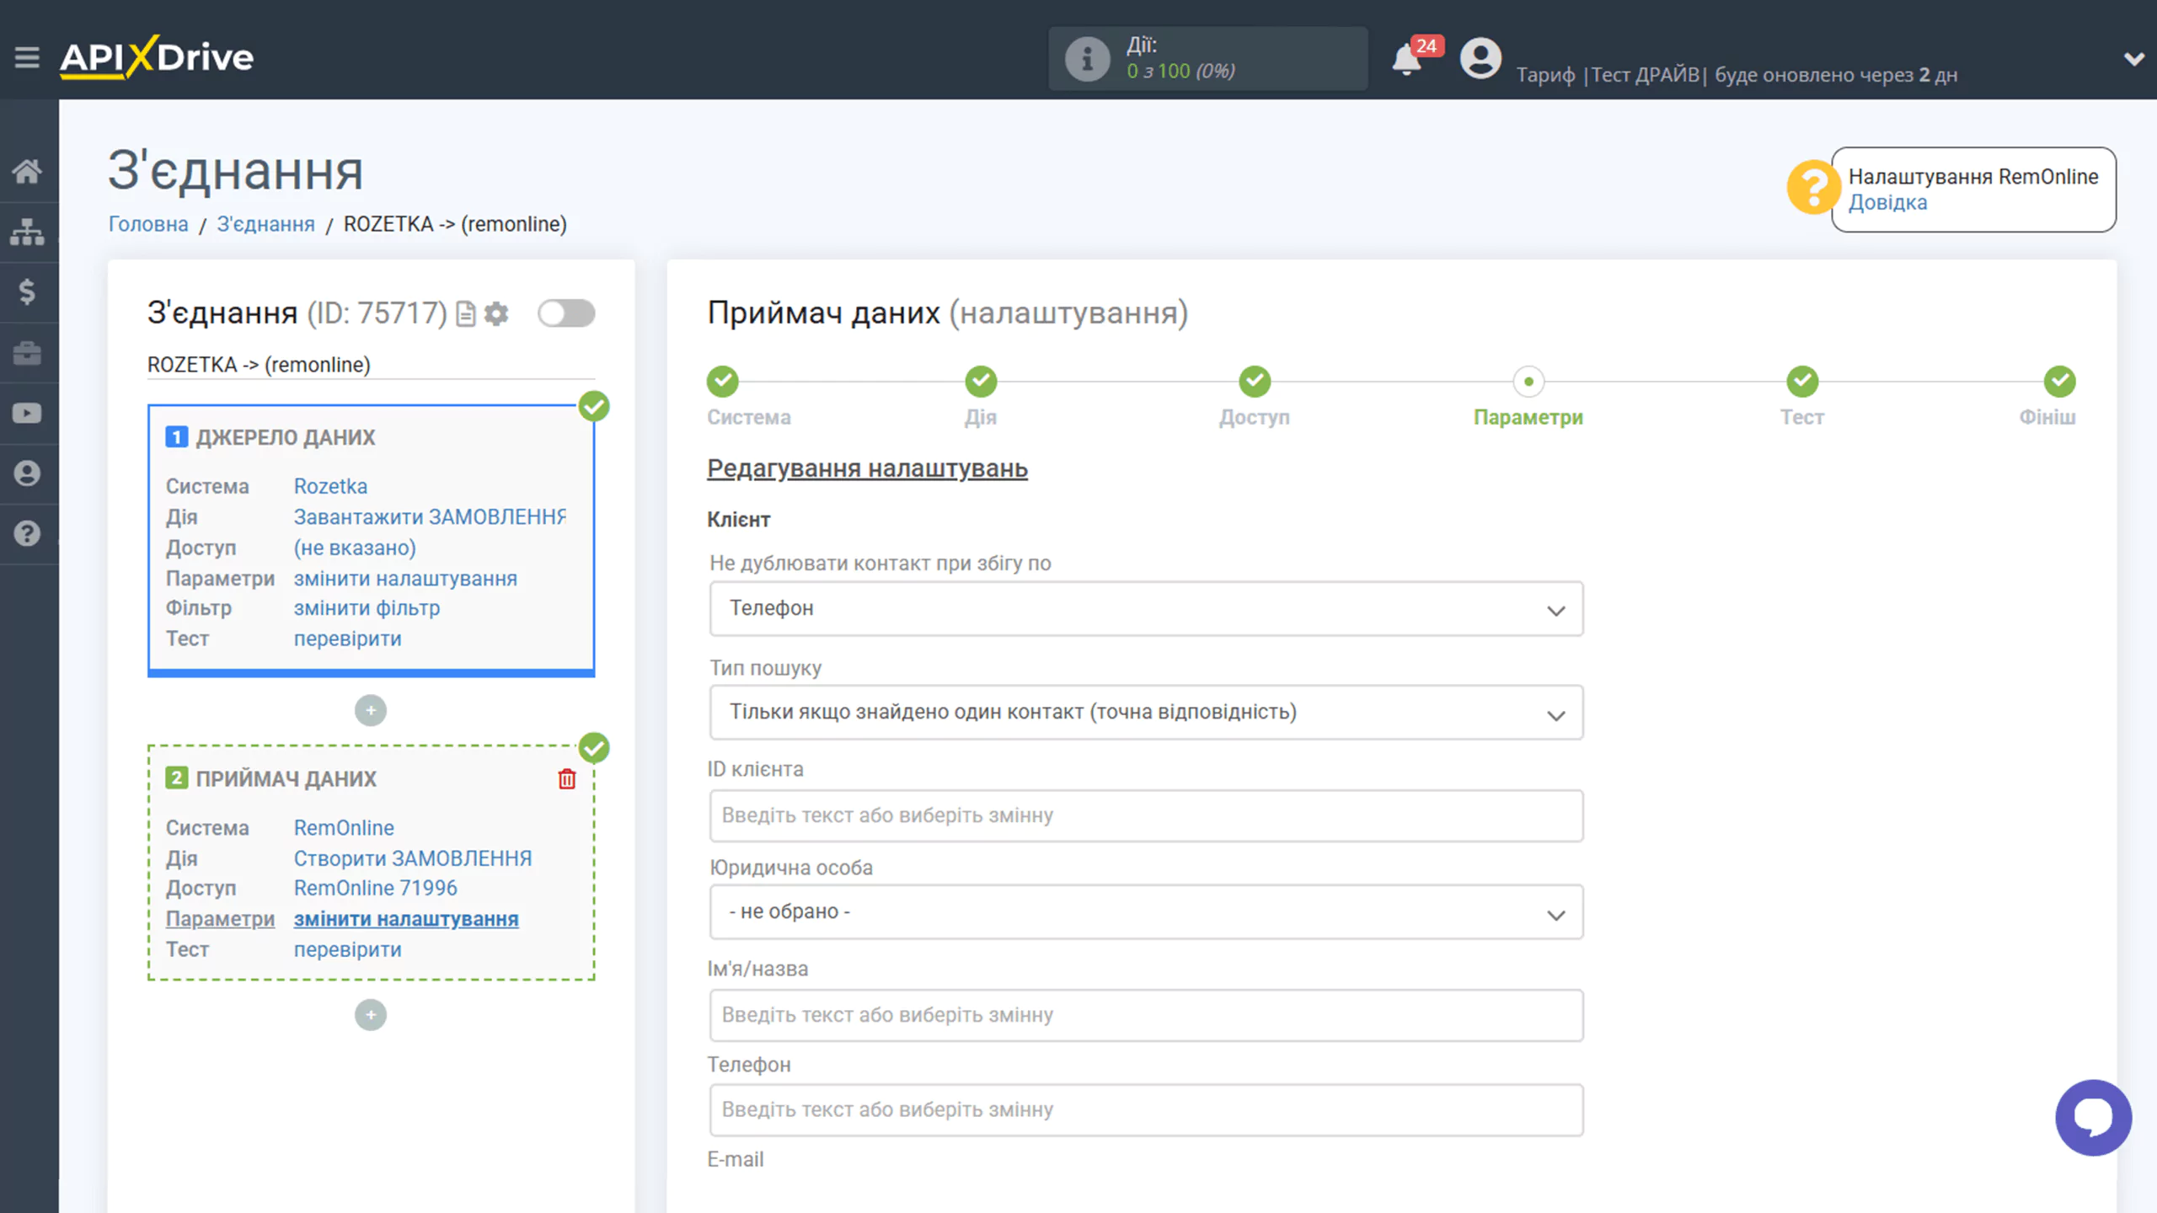Open the profile sidebar icon

27,473
